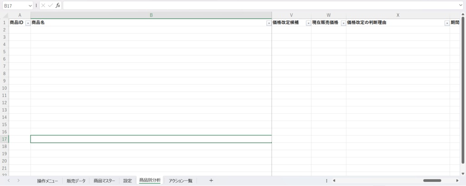Click the Cancel X icon in formula bar

click(x=43, y=5)
